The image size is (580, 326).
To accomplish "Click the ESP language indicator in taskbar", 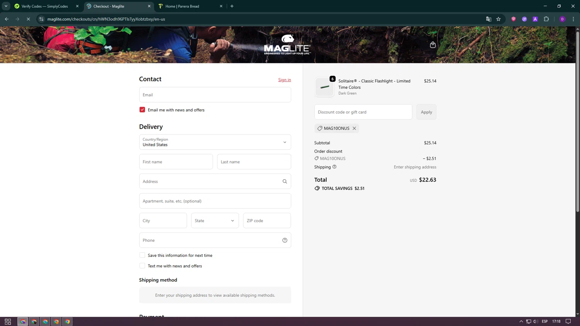I will [544, 321].
